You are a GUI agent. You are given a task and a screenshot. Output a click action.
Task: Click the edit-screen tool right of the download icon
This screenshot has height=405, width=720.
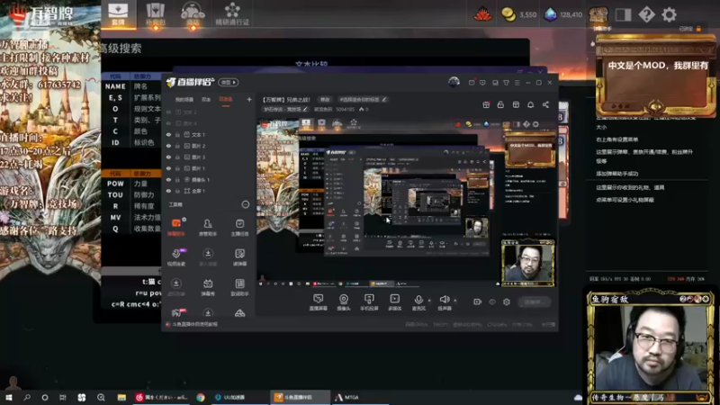(239, 257)
